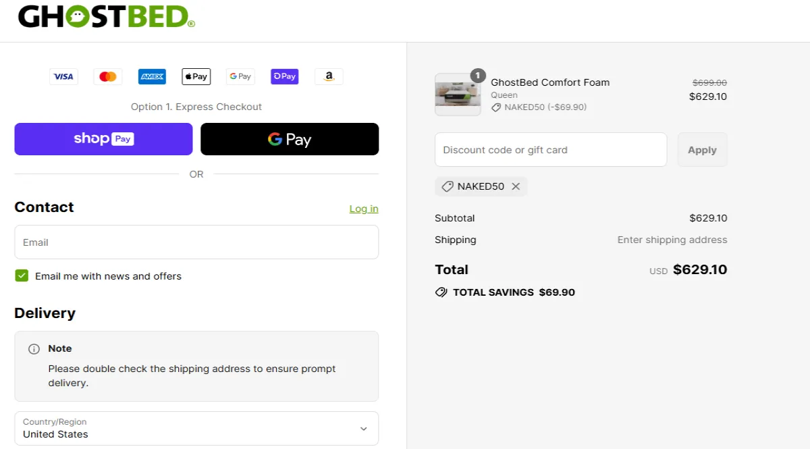
Task: Pay with the purple Shop Pay button
Action: (x=103, y=139)
